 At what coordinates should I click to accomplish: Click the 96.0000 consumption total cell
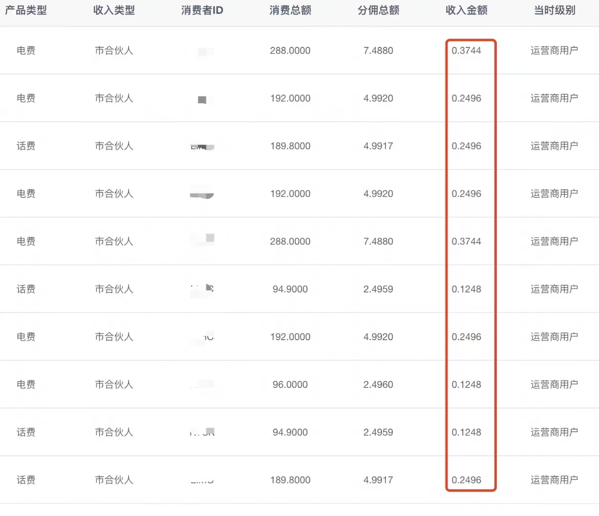290,385
